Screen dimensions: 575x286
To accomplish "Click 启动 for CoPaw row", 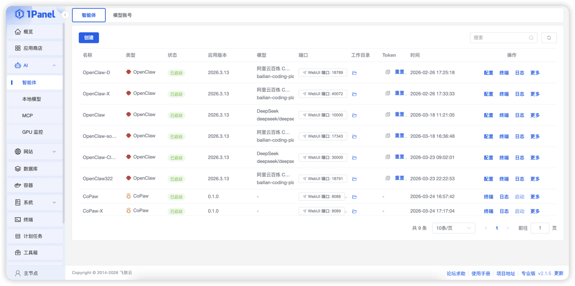I will tap(520, 197).
